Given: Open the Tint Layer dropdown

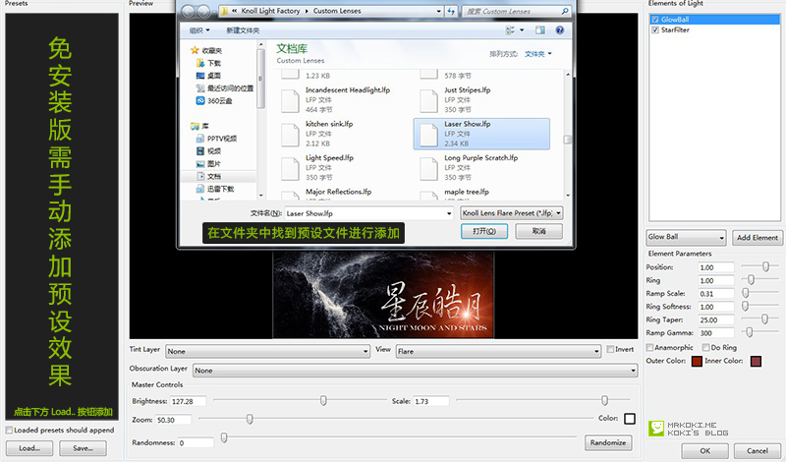Looking at the screenshot, I should click(267, 351).
